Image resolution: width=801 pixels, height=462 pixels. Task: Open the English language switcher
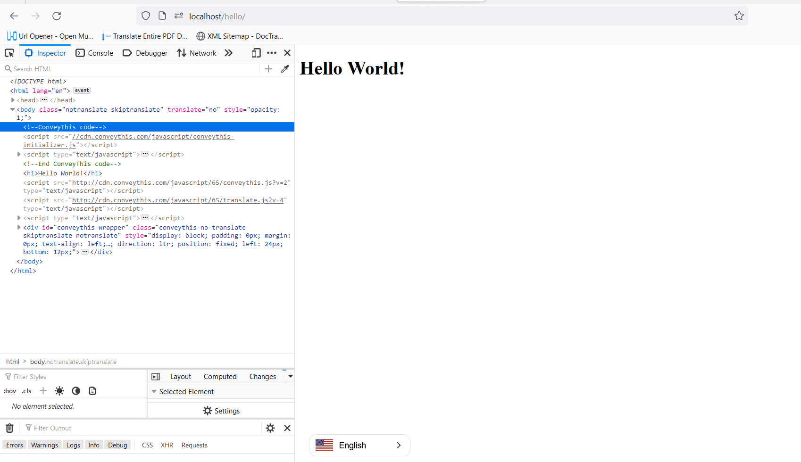(359, 445)
